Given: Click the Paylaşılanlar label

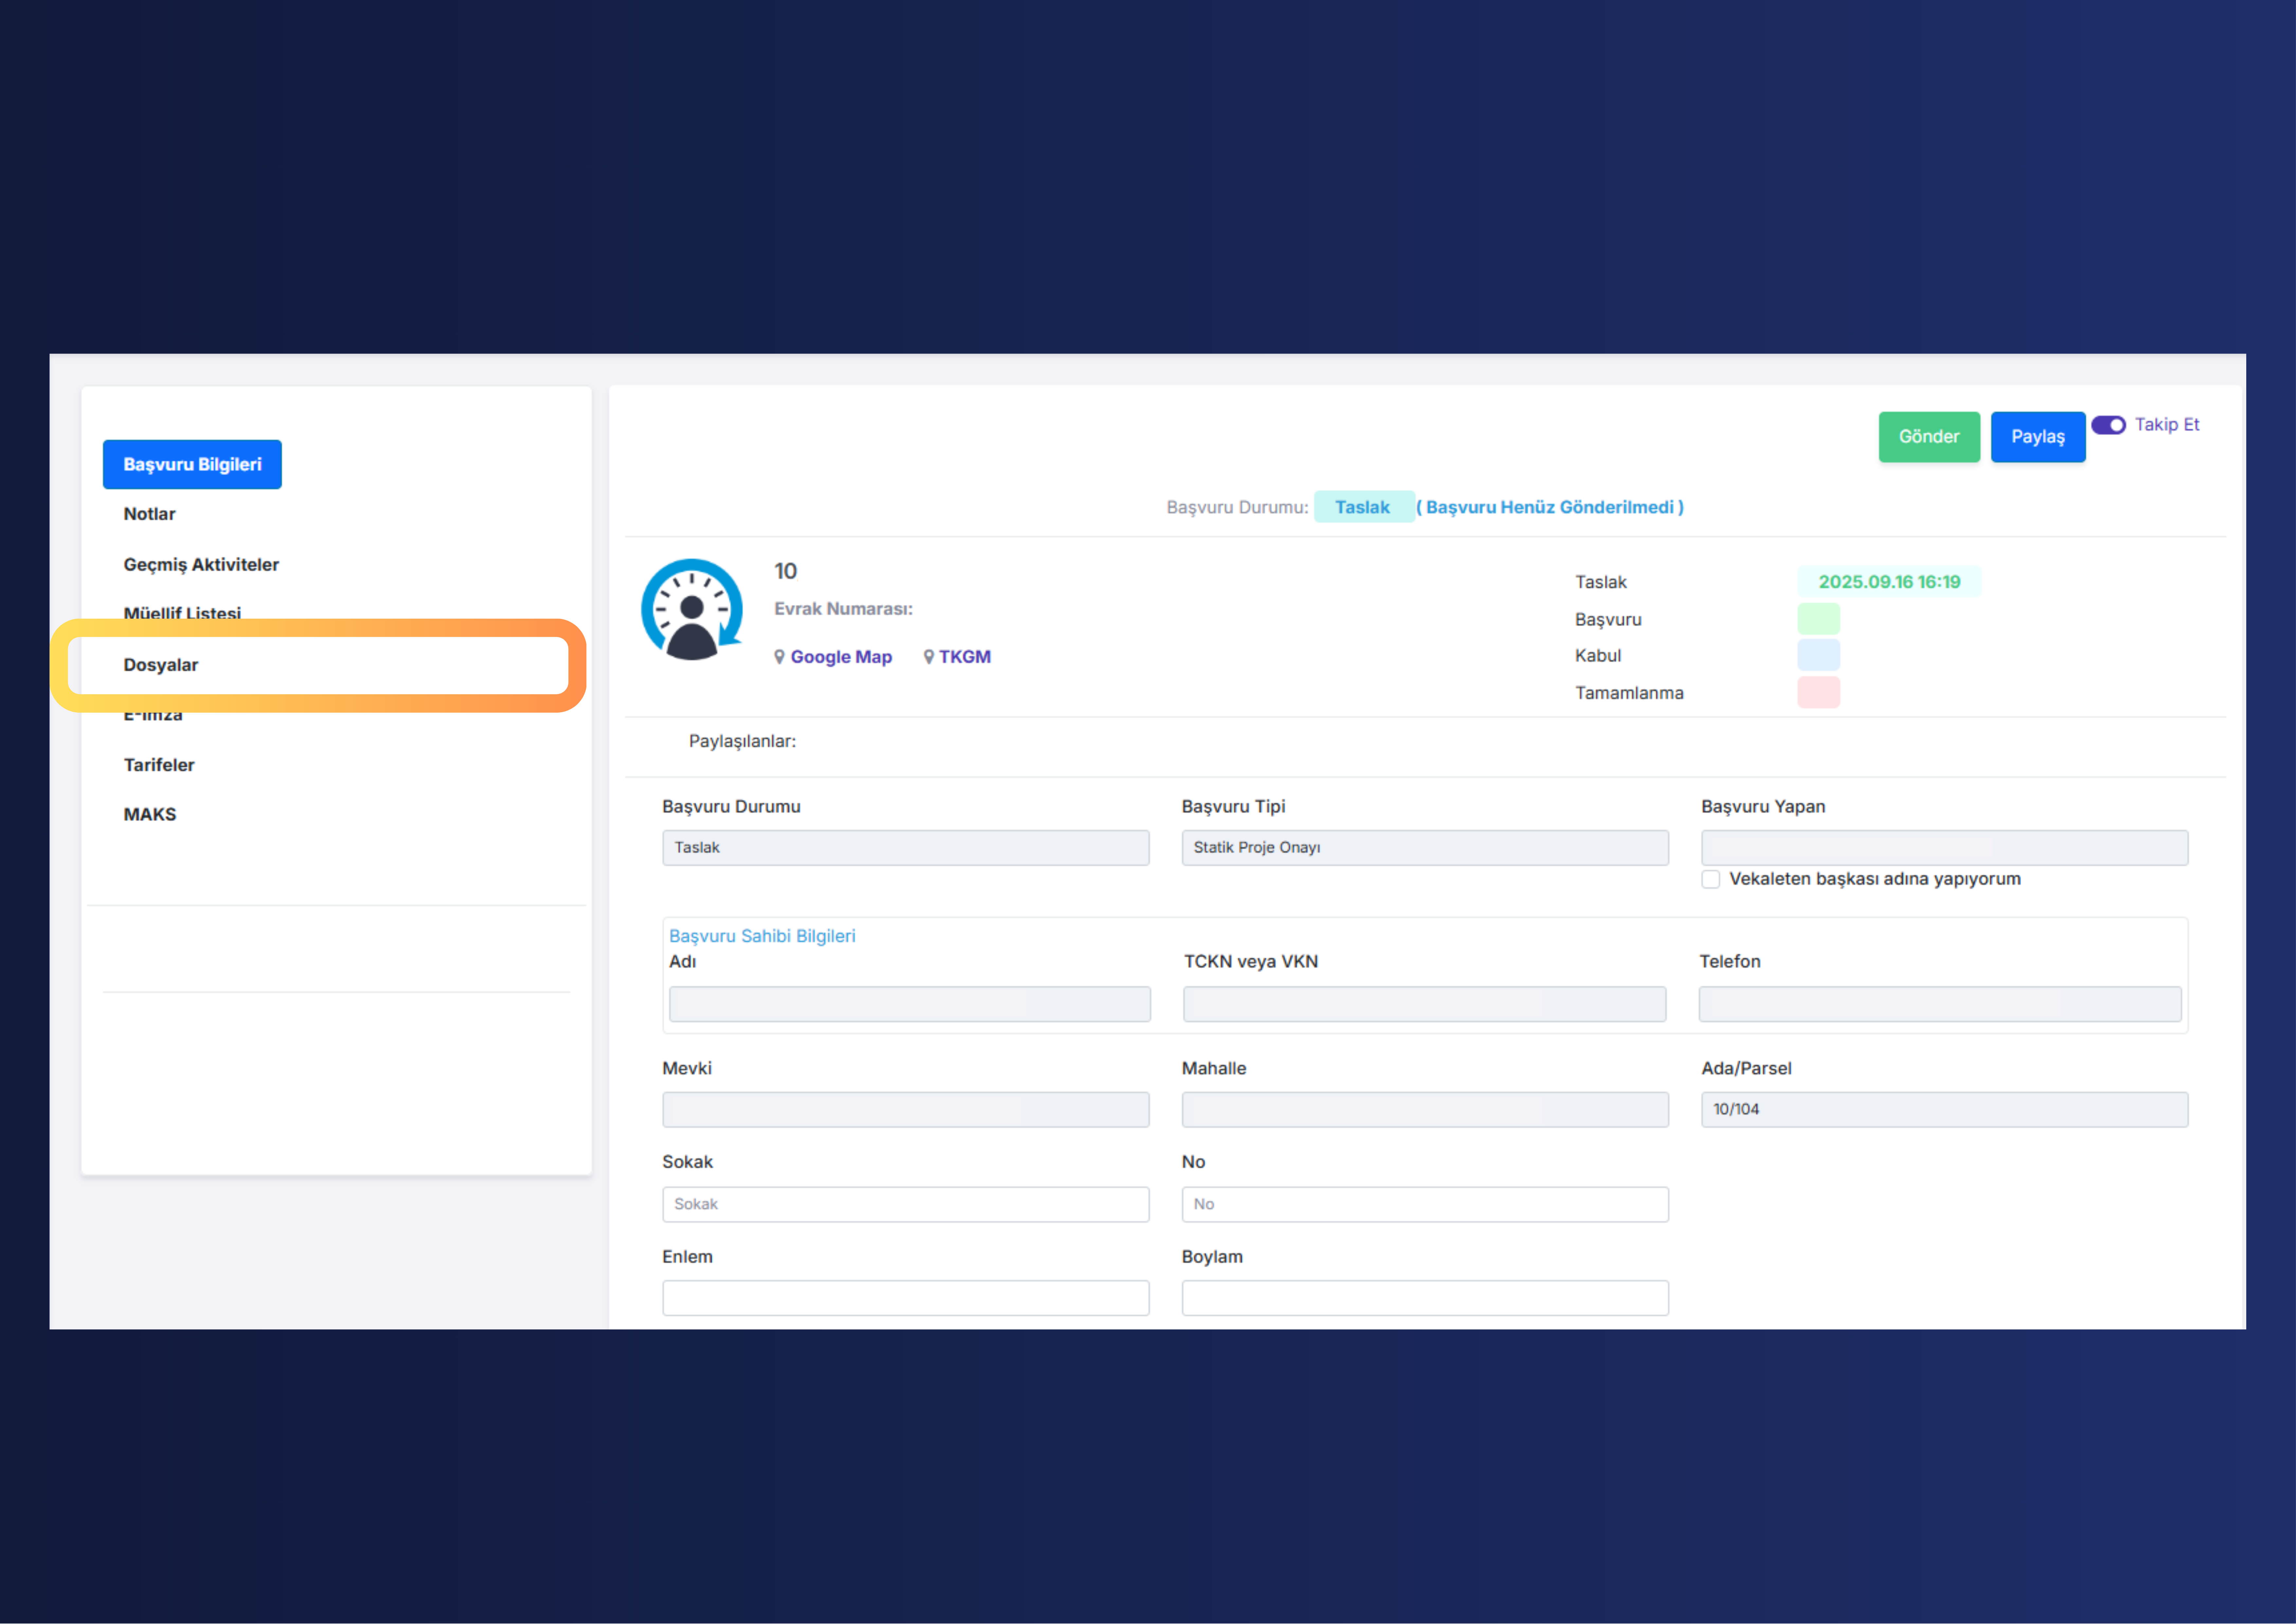Looking at the screenshot, I should pos(742,741).
